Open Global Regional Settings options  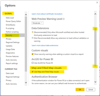point(13,42)
